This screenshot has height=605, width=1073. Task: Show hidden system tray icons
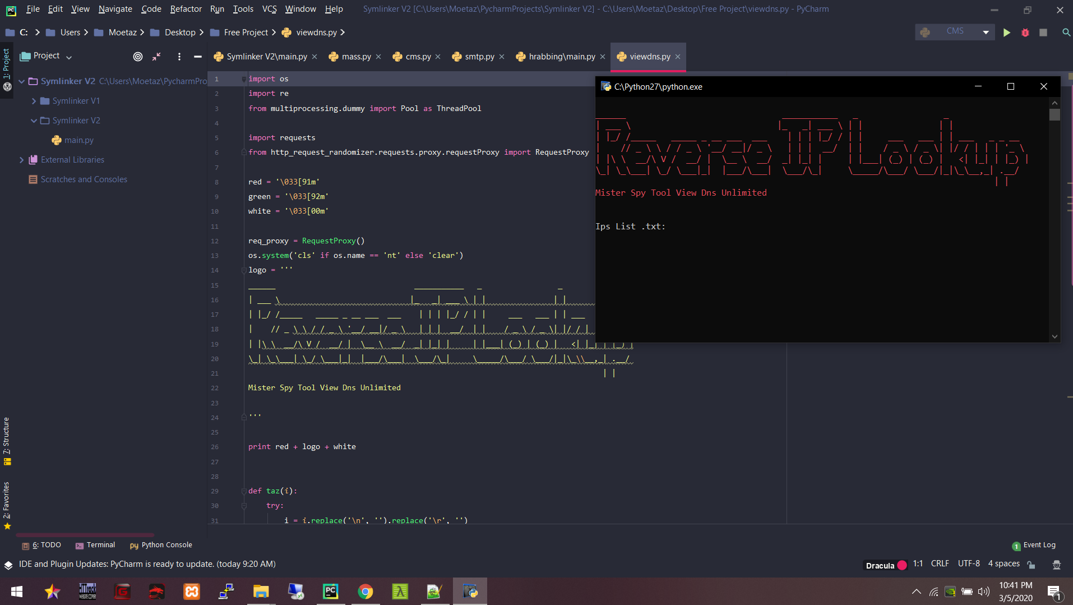click(x=917, y=592)
